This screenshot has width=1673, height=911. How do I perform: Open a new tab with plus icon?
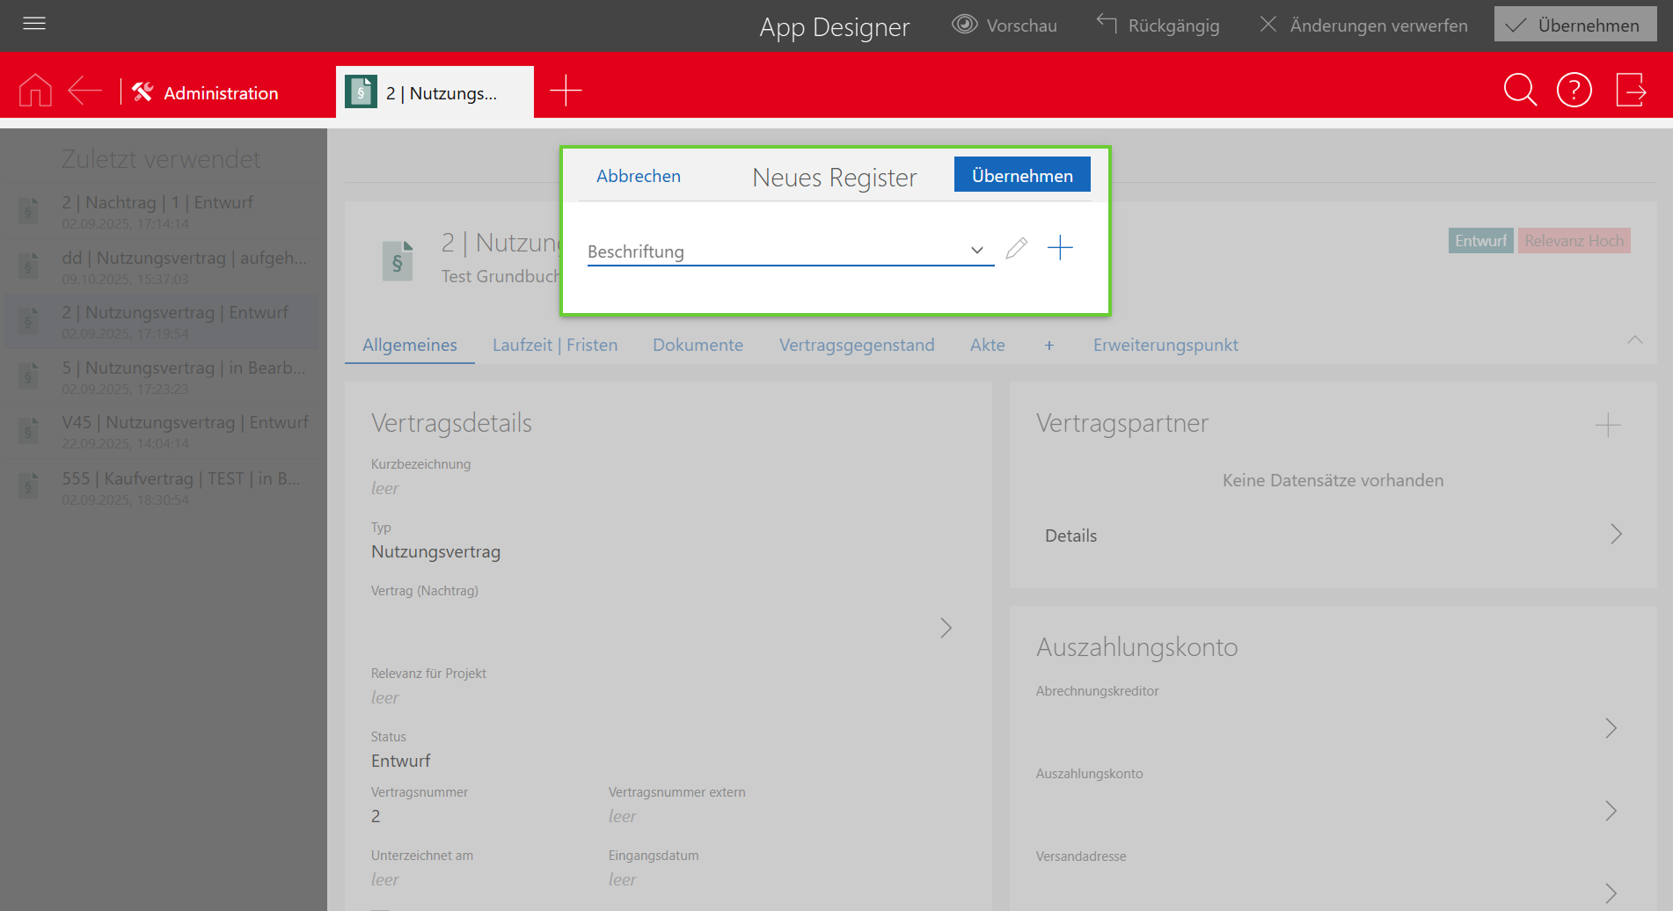point(566,91)
